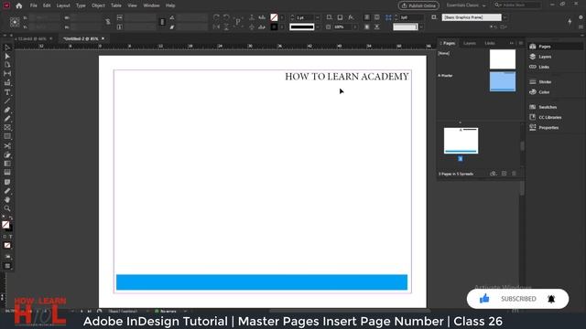
Task: Select the Note tool
Action: pos(7,182)
